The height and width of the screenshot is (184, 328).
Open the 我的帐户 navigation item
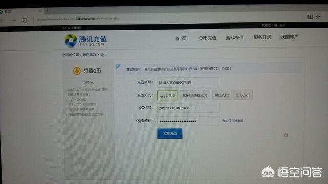(x=290, y=37)
